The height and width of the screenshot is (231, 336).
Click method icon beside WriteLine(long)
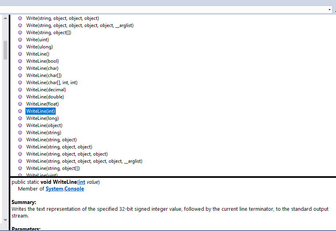20,118
